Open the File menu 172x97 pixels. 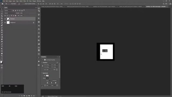(4, 1)
